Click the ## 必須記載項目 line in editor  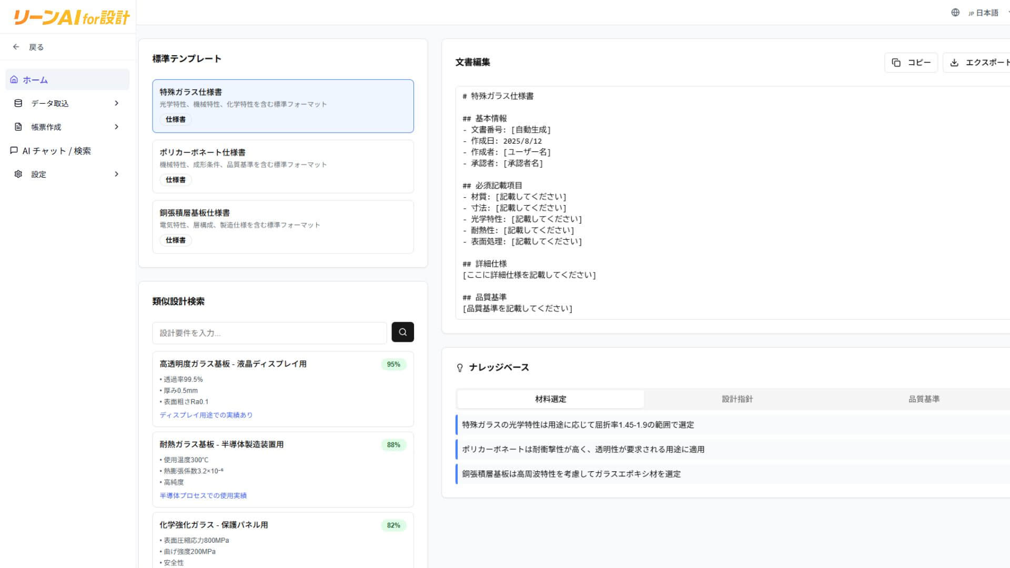tap(492, 185)
